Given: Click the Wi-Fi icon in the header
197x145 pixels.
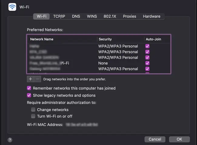Looking at the screenshot, I should (12, 7).
